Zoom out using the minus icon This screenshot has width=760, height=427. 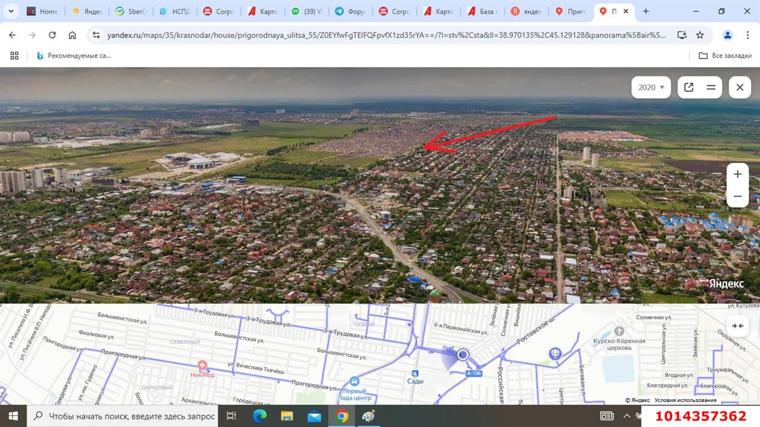pos(737,196)
